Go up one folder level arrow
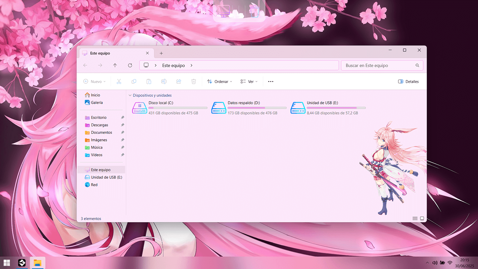478x269 pixels. (x=115, y=65)
